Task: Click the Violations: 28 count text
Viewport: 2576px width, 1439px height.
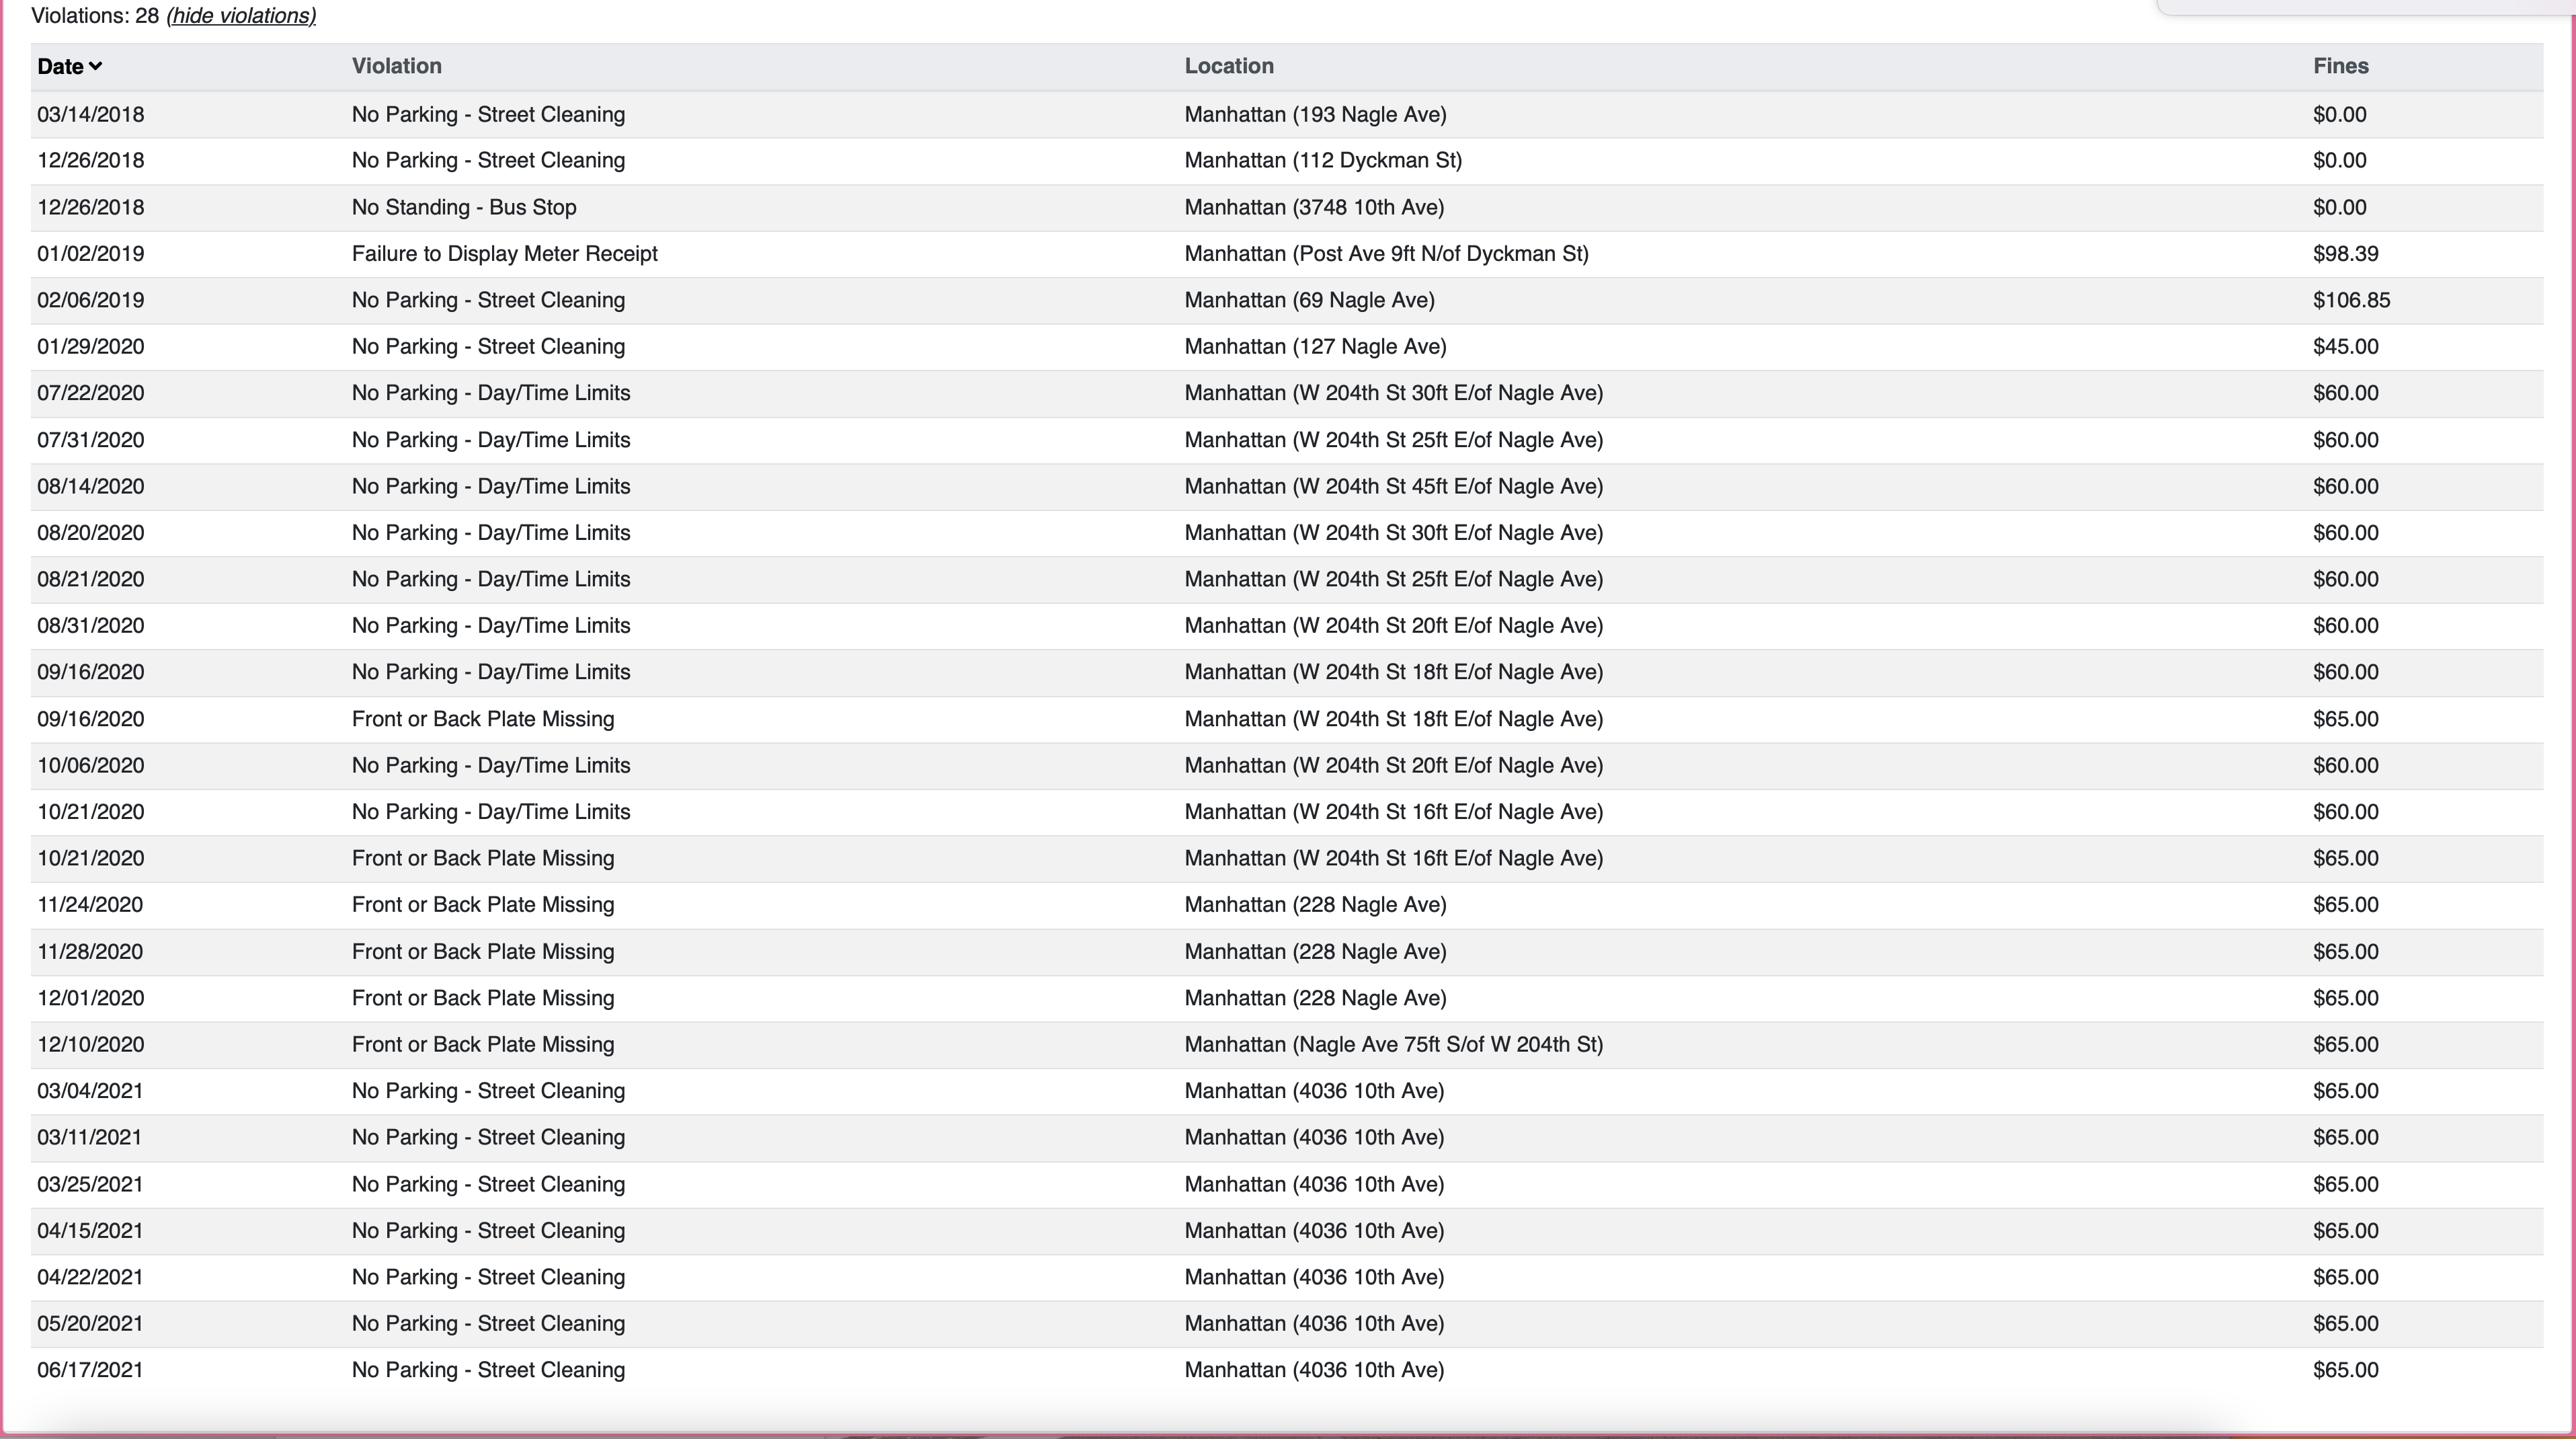Action: (x=95, y=16)
